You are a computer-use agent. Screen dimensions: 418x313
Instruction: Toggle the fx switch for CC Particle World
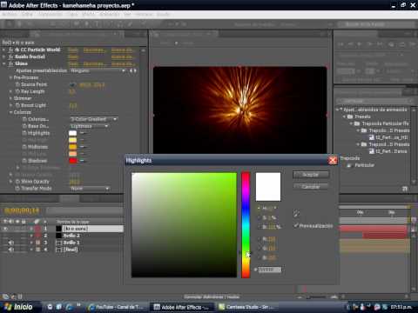click(x=10, y=50)
